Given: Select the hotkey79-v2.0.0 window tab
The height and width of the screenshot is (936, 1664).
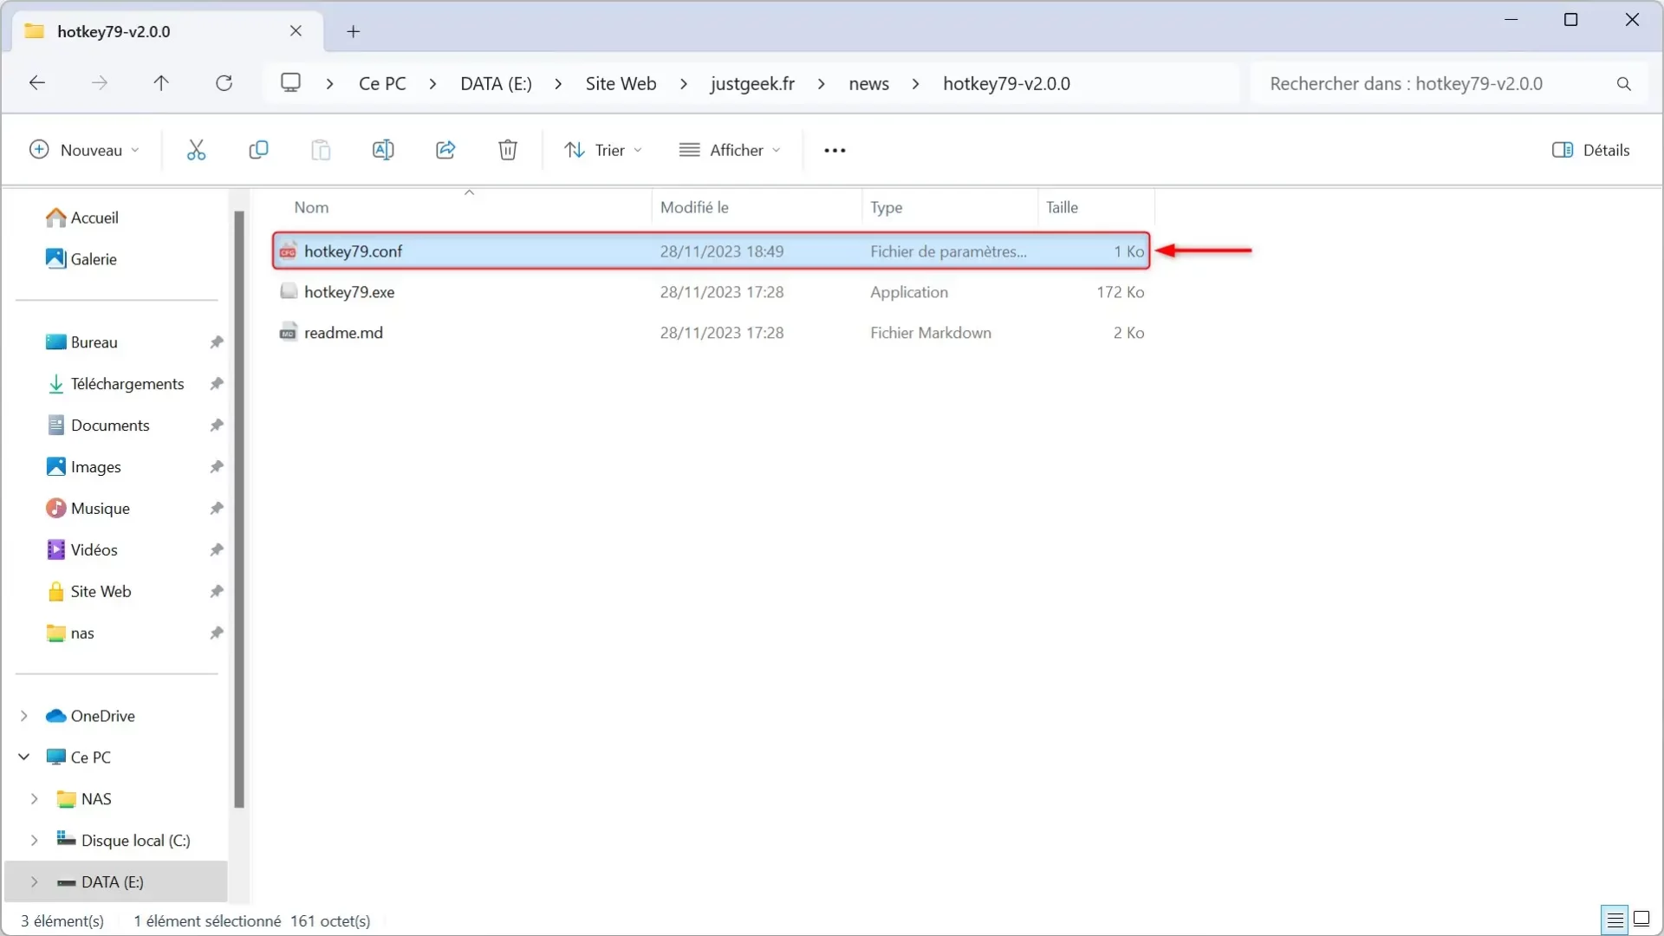Looking at the screenshot, I should 167,32.
